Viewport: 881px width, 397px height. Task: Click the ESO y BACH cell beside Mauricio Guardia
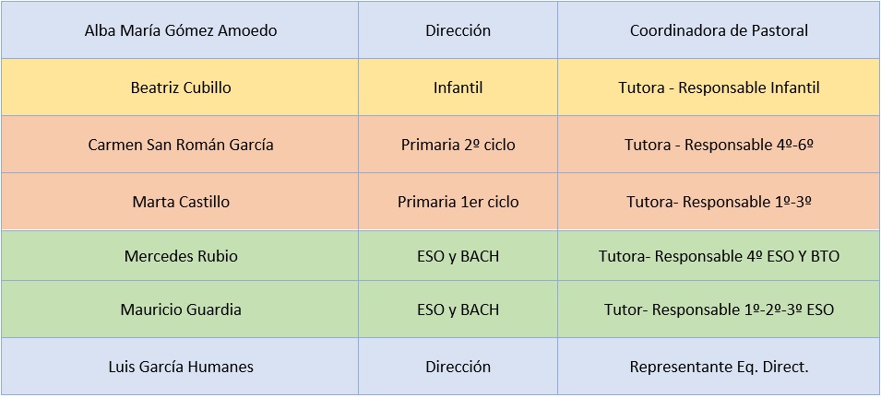click(x=458, y=309)
